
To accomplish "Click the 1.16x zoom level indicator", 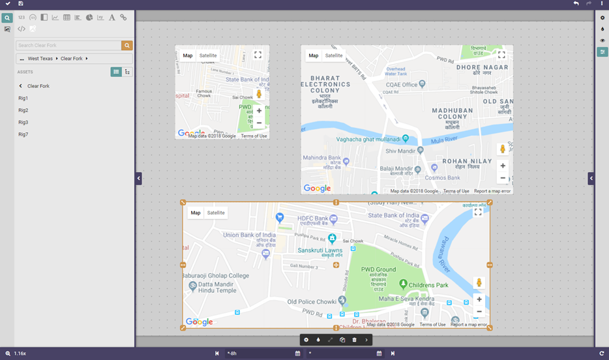I will 16,353.
